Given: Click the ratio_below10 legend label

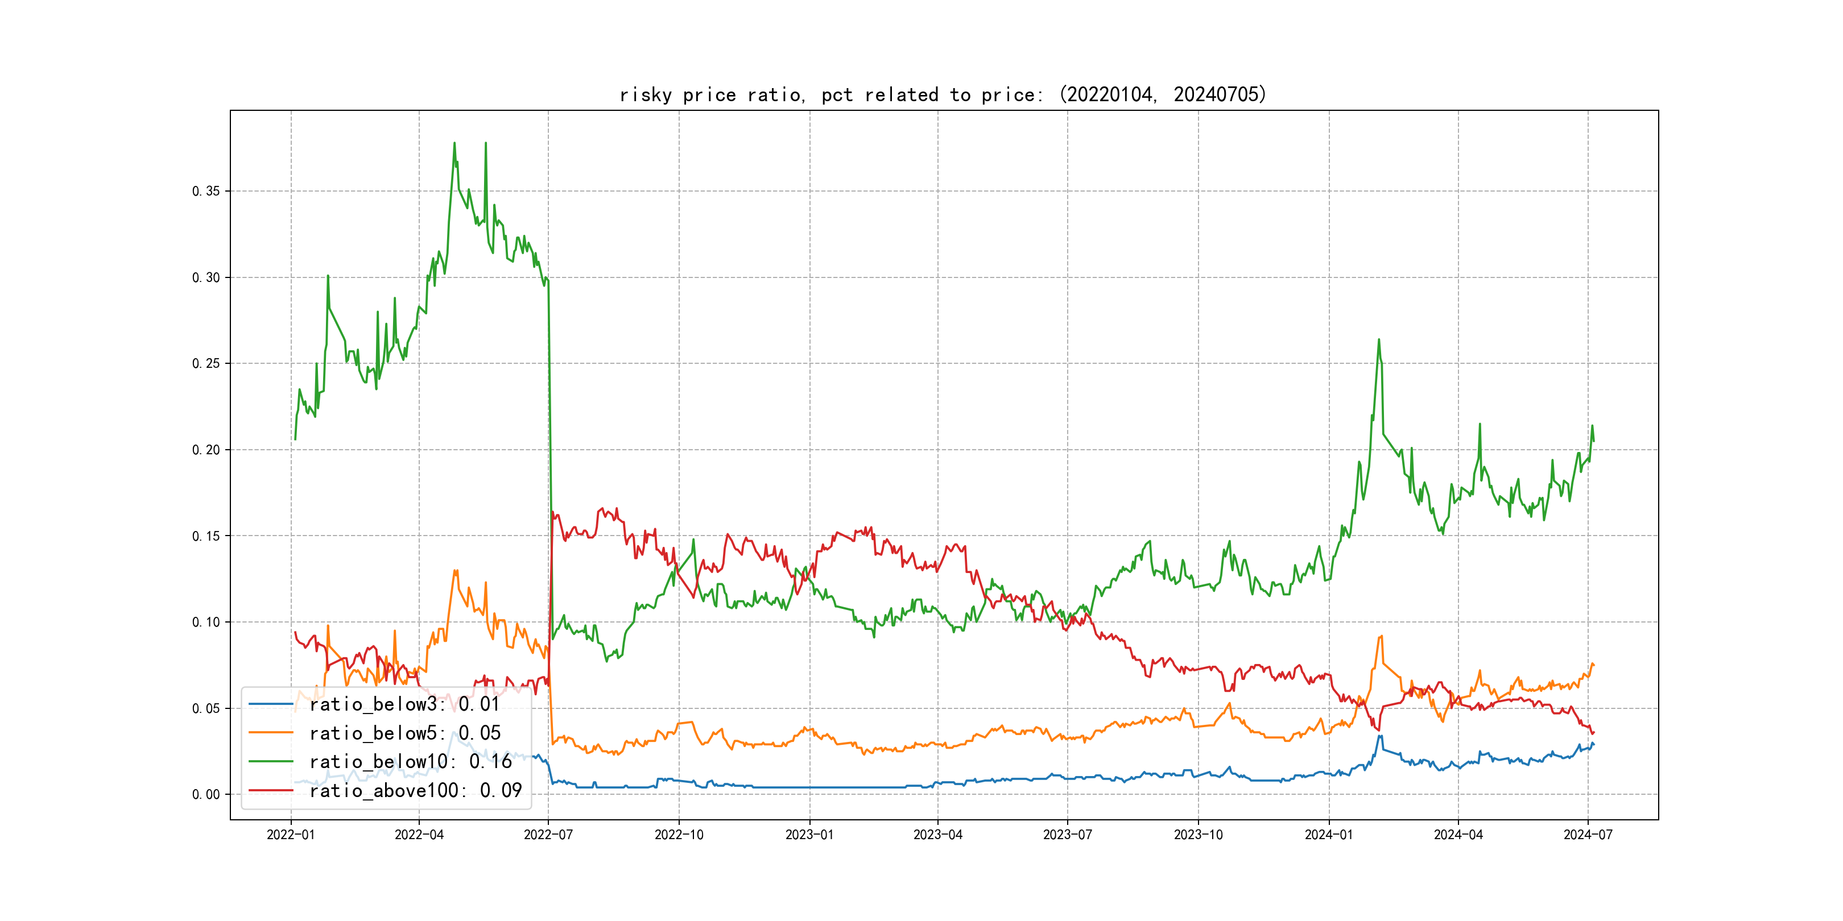Looking at the screenshot, I should coord(411,762).
